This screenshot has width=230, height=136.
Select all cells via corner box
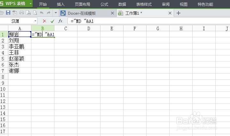tap(4, 28)
